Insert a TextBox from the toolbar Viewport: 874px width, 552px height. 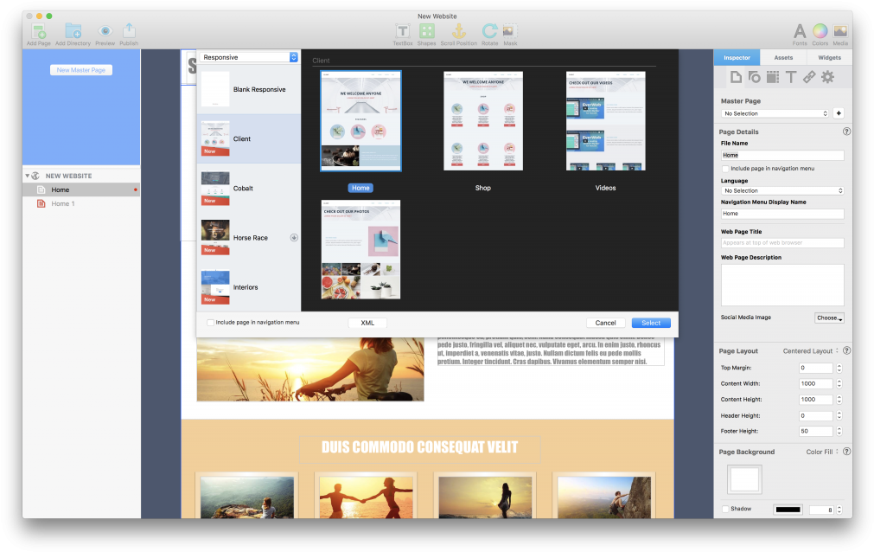pos(403,33)
